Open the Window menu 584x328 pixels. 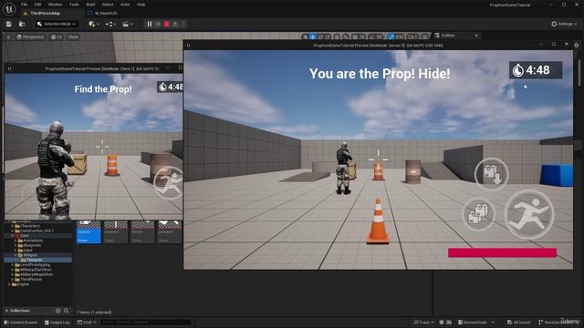click(x=55, y=5)
